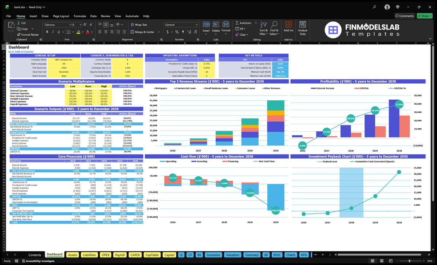The image size is (437, 265).
Task: Apply cell Borders from Font group
Action: [x=68, y=32]
